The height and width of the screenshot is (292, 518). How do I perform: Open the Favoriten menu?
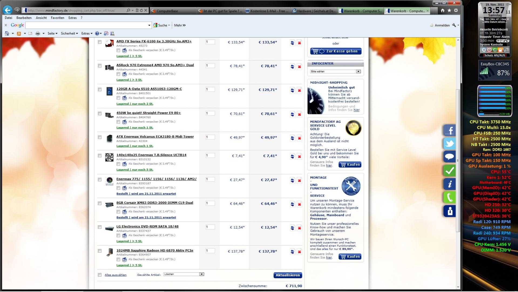pyautogui.click(x=57, y=18)
